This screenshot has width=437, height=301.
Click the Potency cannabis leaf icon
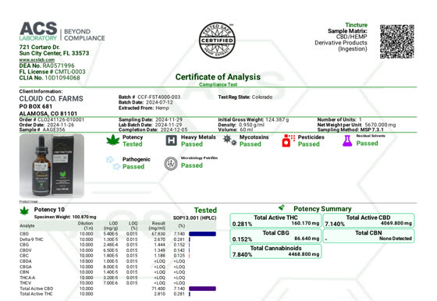(113, 140)
